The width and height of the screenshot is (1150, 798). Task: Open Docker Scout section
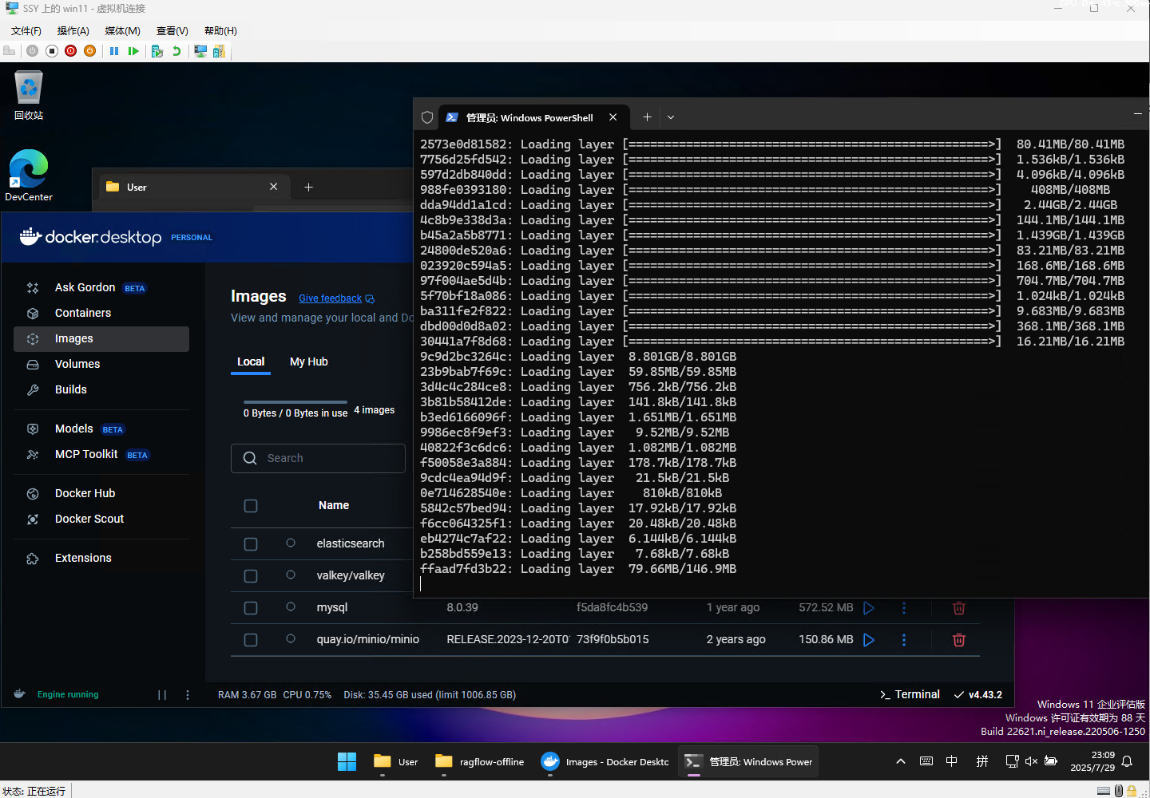pos(101,519)
